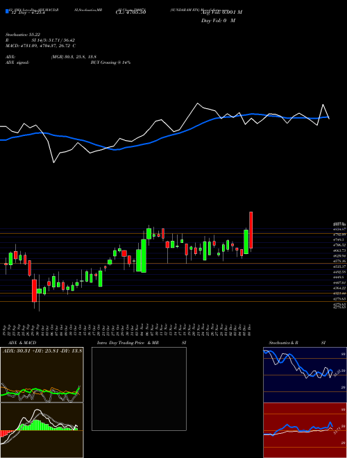Click the 'Stochastics & R' panel title

click(283, 343)
